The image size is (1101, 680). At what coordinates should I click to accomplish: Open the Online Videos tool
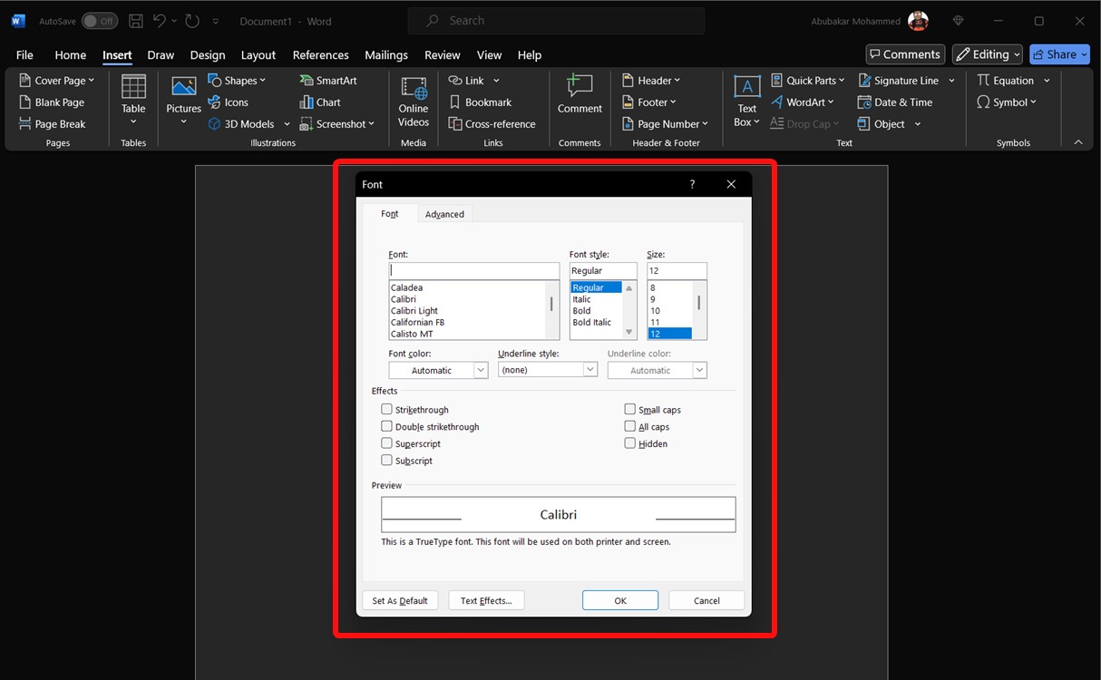(x=413, y=102)
